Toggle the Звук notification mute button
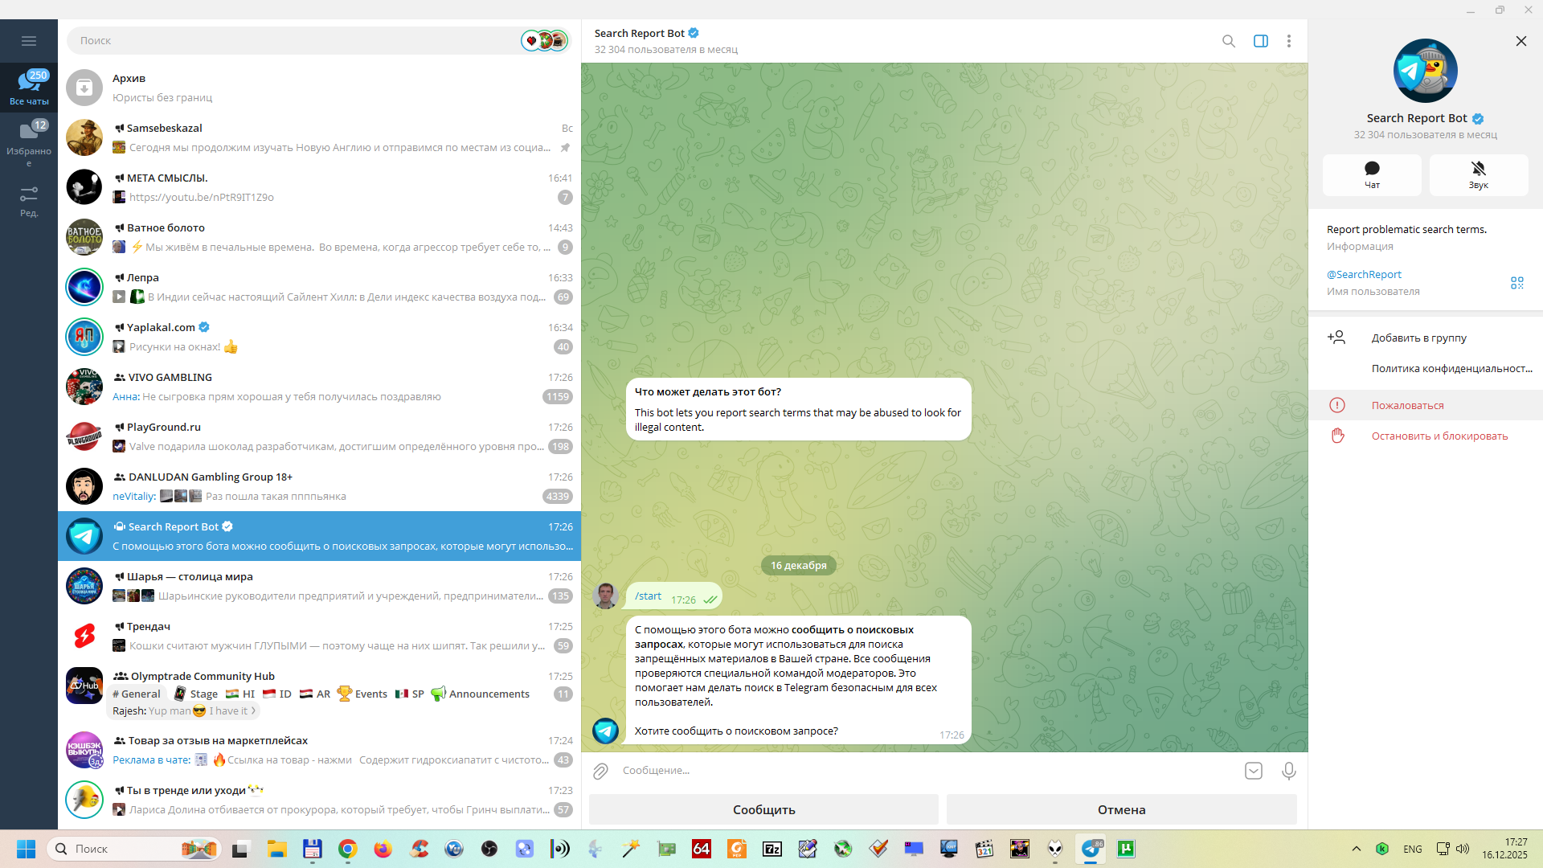Viewport: 1543px width, 868px height. tap(1478, 174)
